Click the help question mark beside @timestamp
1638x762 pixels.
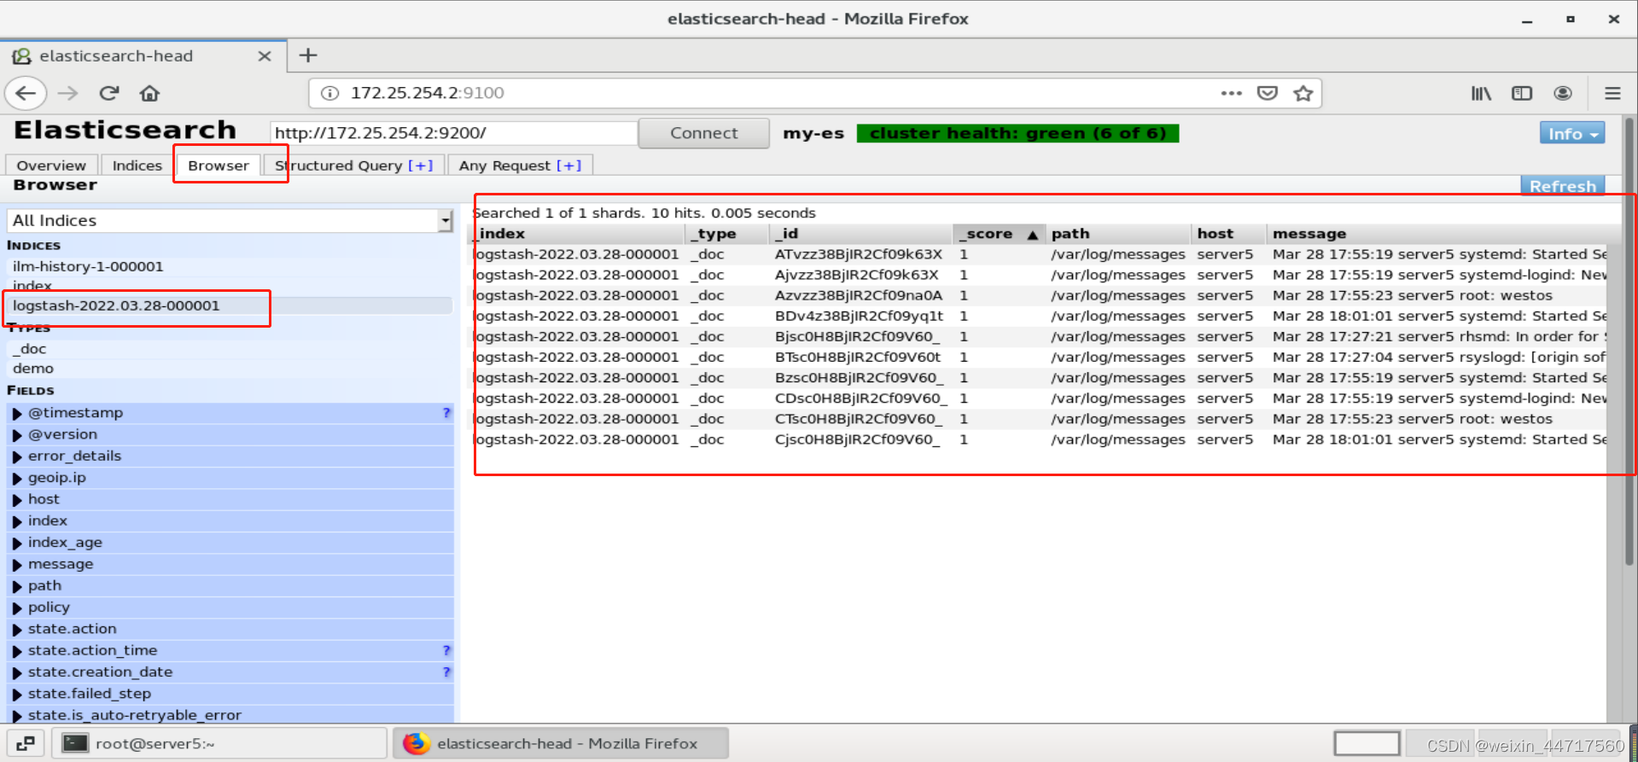point(446,413)
